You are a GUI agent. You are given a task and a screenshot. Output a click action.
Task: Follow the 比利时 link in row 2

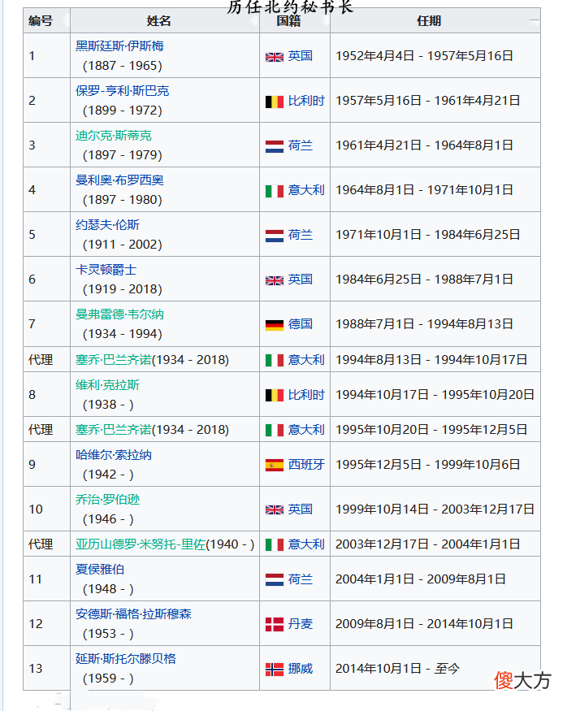pos(306,101)
